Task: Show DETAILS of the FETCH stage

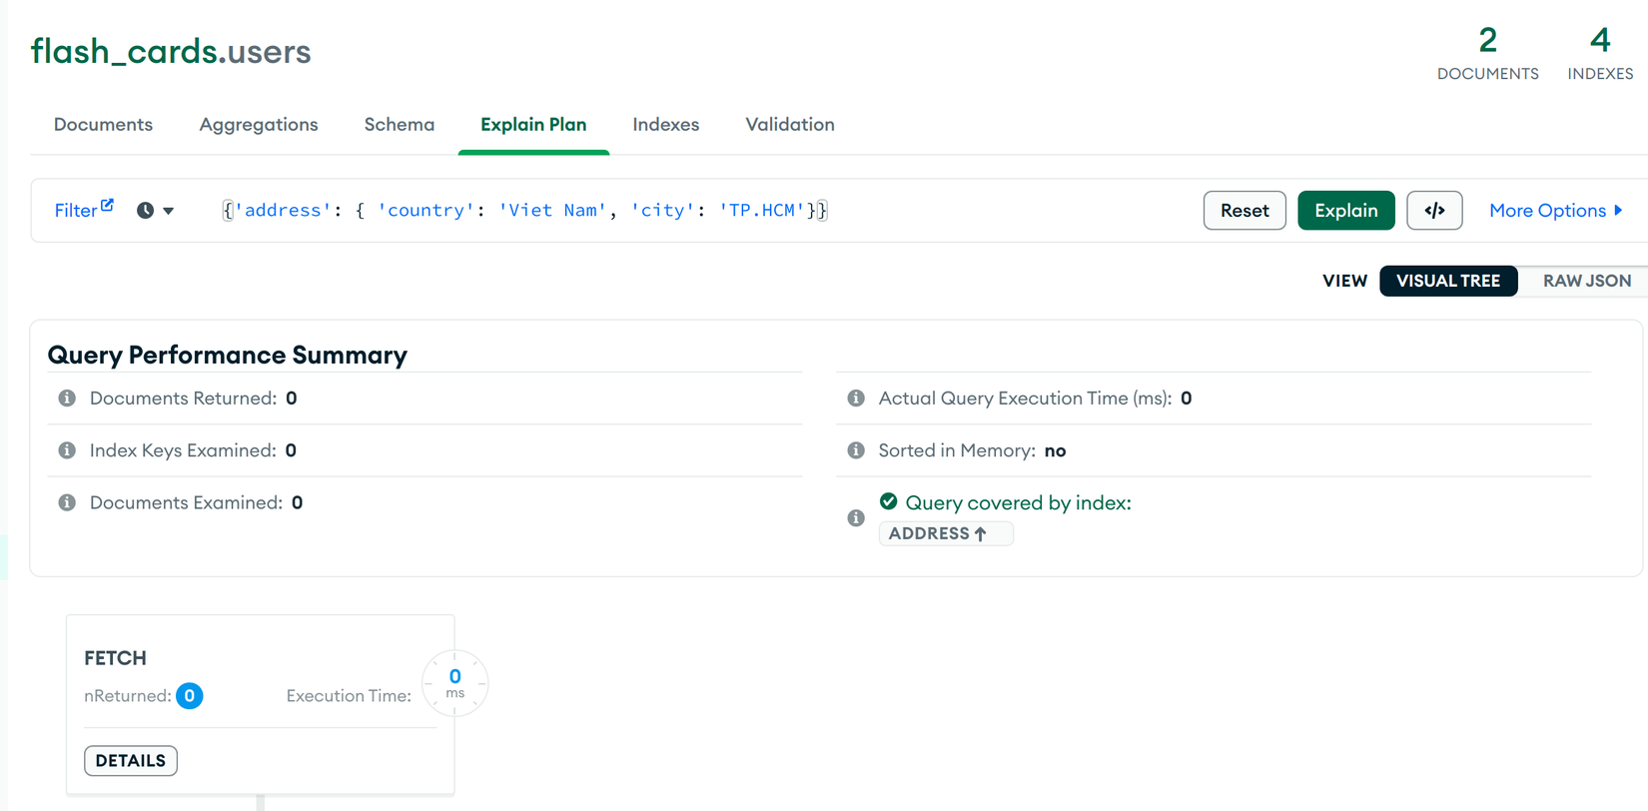Action: pos(131,761)
